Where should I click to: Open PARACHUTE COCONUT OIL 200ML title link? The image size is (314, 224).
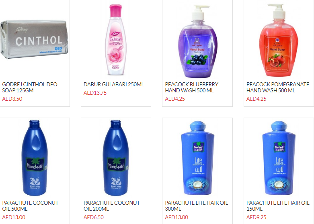[111, 206]
